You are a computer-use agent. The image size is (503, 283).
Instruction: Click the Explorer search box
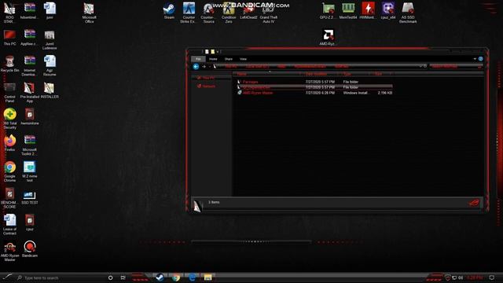click(x=456, y=66)
